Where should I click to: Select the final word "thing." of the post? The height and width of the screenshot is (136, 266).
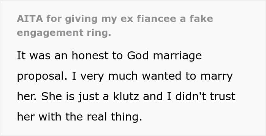coord(127,117)
